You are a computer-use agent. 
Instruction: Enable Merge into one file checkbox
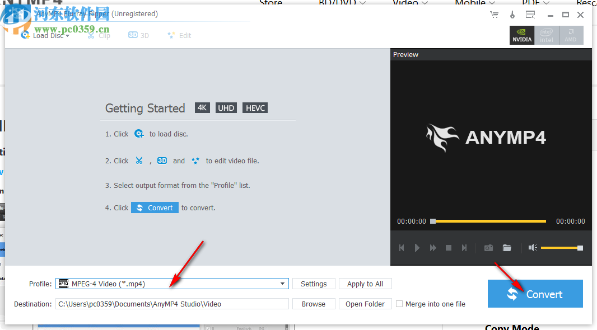pyautogui.click(x=399, y=304)
